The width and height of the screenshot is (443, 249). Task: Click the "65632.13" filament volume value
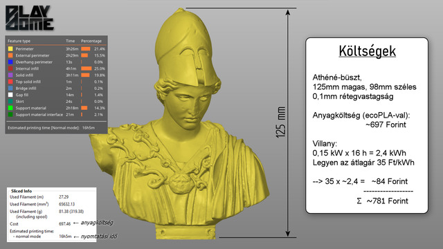(x=66, y=204)
